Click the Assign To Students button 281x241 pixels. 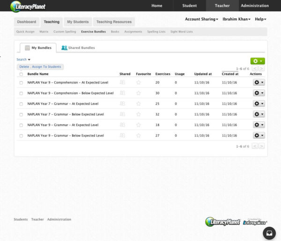click(46, 67)
